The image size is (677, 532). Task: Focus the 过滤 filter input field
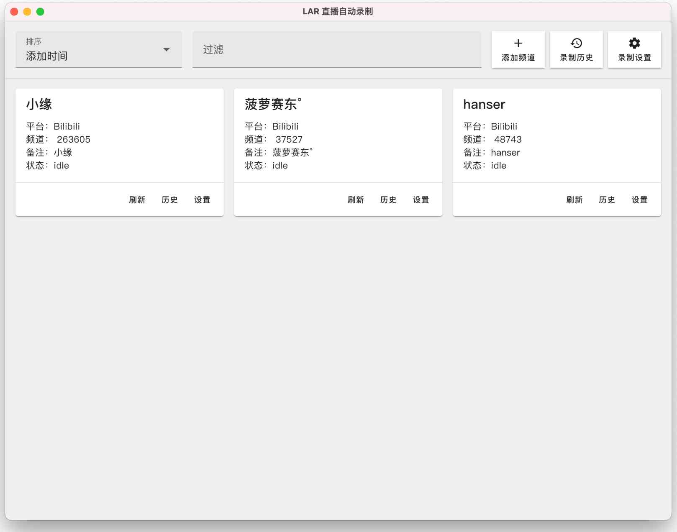click(336, 49)
